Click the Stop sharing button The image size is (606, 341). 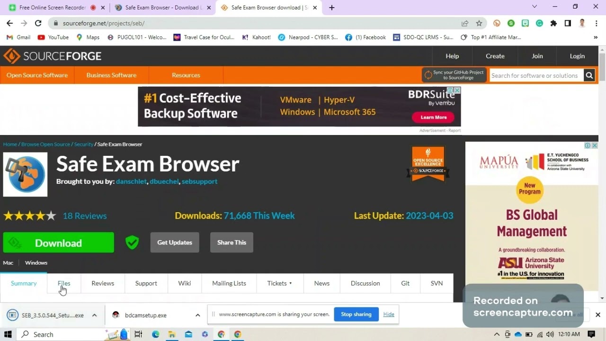(x=356, y=314)
